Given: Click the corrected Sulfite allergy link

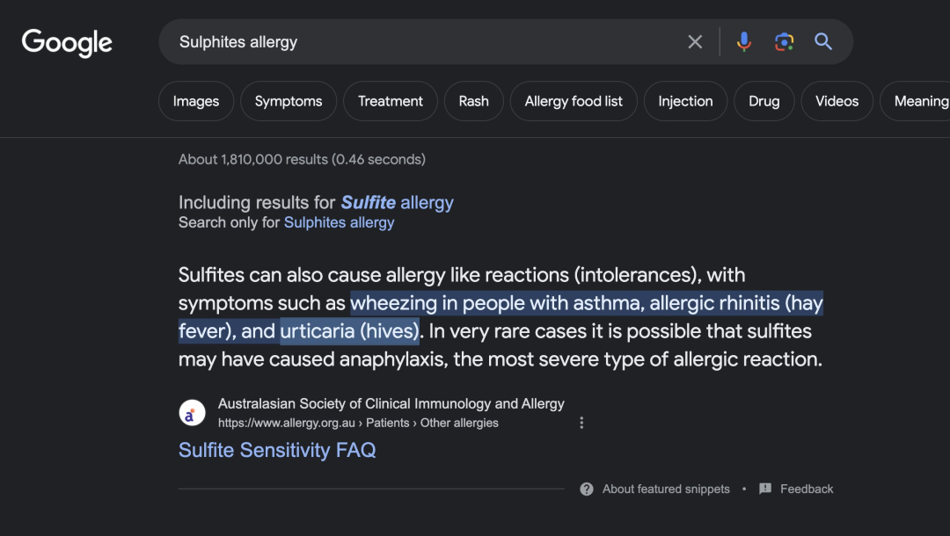Looking at the screenshot, I should coord(397,203).
